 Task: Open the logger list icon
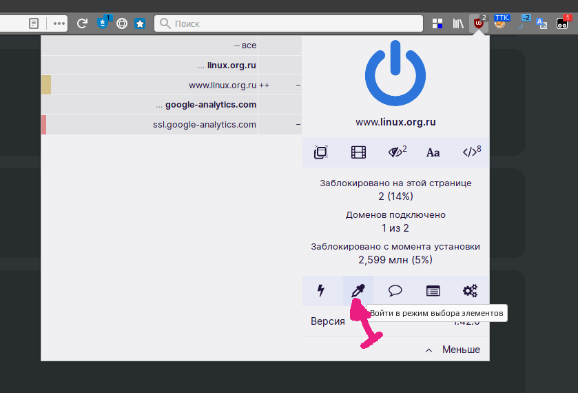(x=433, y=291)
